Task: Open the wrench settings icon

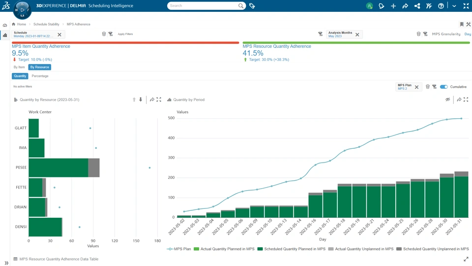Action: click(x=469, y=24)
